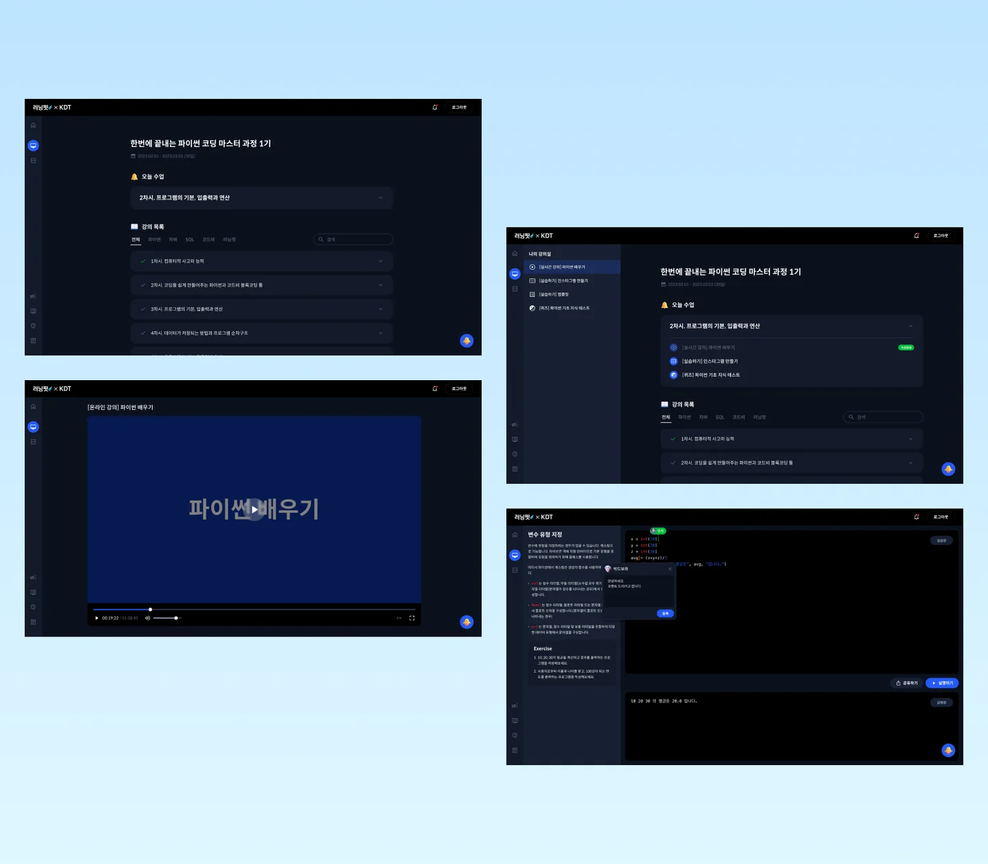This screenshot has height=864, width=988.
Task: Click the notification bell in the video lecture screen
Action: (x=435, y=388)
